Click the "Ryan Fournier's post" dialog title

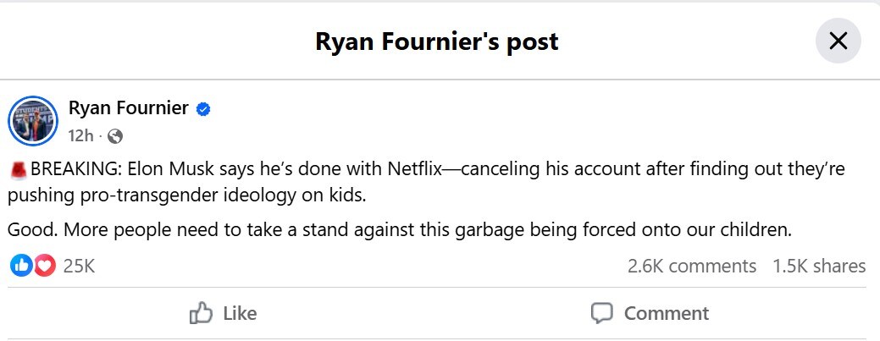(436, 41)
